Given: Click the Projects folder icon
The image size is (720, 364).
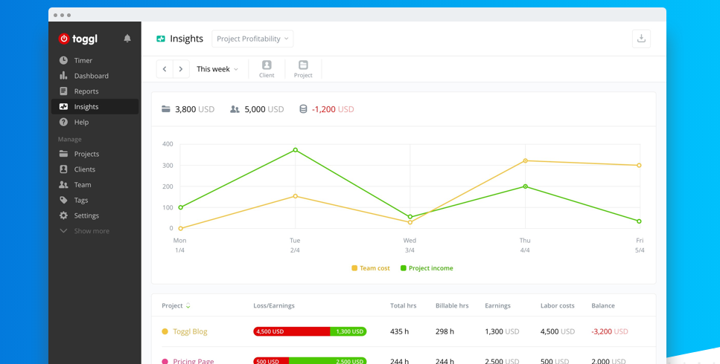Looking at the screenshot, I should click(x=63, y=154).
